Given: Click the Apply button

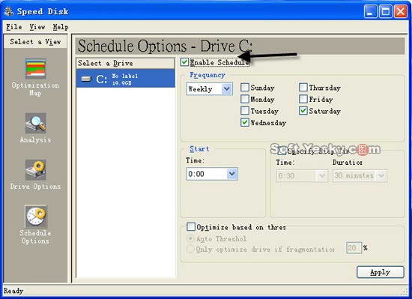Looking at the screenshot, I should click(381, 272).
